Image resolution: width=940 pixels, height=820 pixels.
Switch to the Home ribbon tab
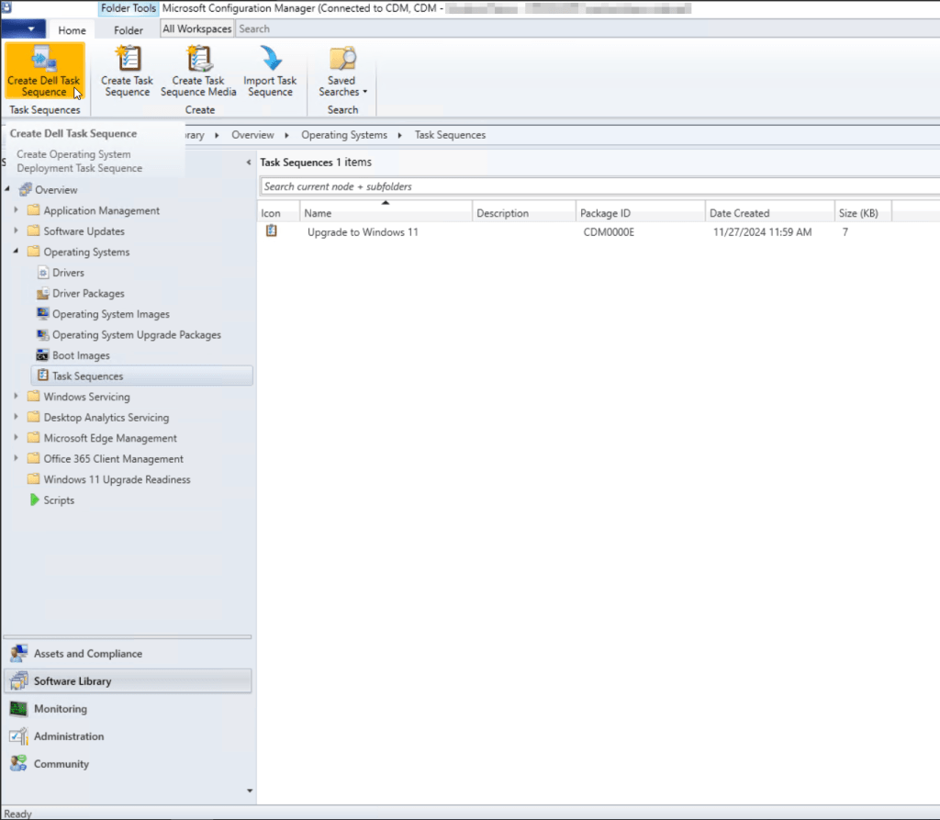72,30
